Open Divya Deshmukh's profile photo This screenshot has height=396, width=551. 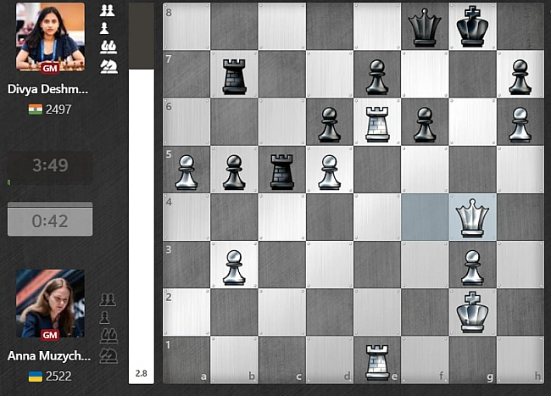tap(50, 36)
